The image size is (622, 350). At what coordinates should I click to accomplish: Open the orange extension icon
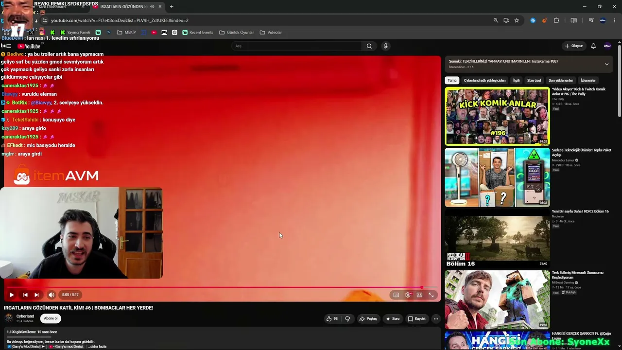tap(544, 20)
